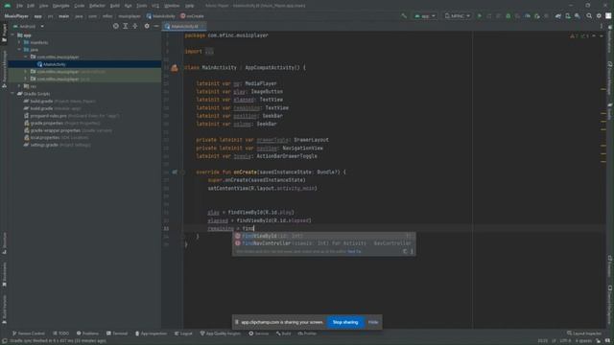Click the Expand All icon in Project panel
Image resolution: width=614 pixels, height=345 pixels.
point(126,26)
